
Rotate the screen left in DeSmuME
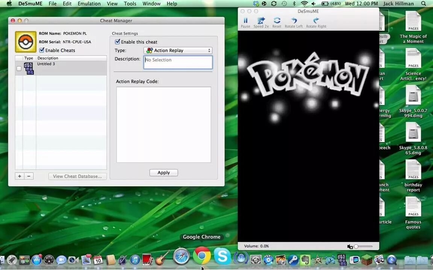(294, 22)
